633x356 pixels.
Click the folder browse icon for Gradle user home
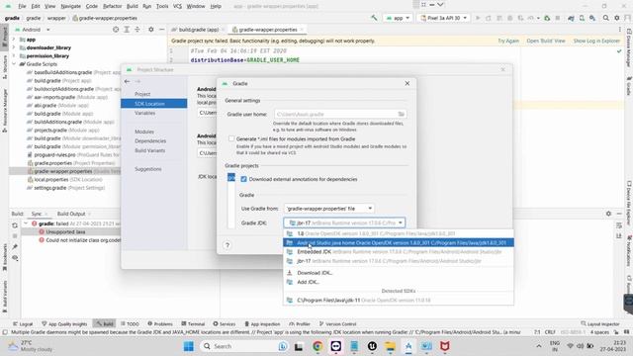pos(401,115)
